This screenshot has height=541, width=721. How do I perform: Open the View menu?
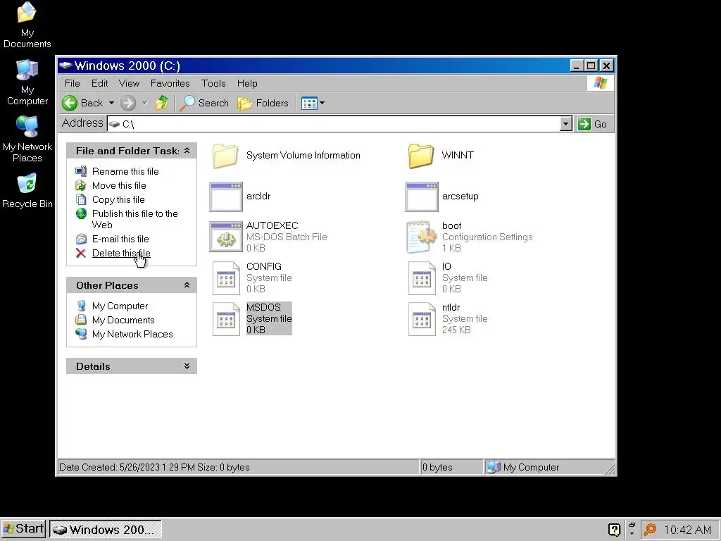(129, 83)
